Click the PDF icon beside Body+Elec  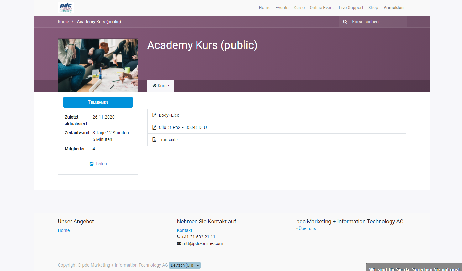(x=154, y=115)
